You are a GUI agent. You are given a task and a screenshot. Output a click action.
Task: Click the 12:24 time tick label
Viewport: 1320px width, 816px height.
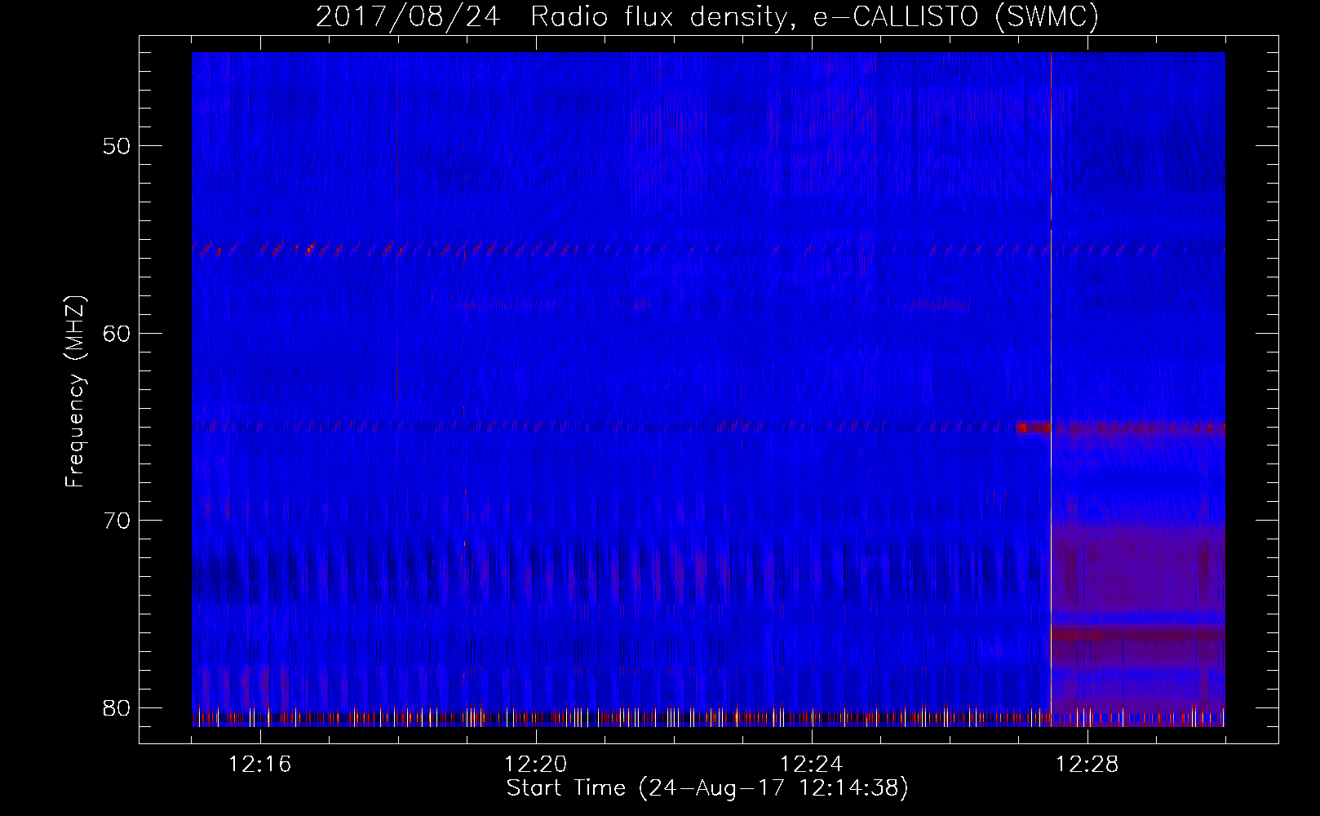pos(812,765)
